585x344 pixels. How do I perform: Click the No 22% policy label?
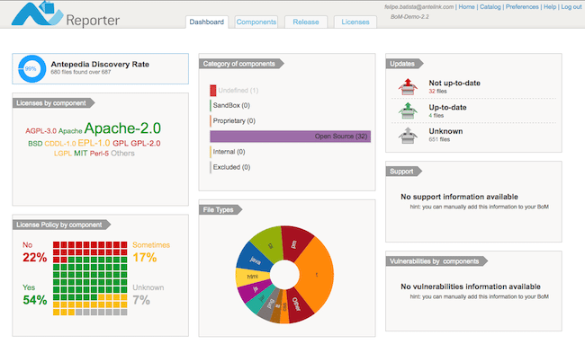tap(35, 252)
